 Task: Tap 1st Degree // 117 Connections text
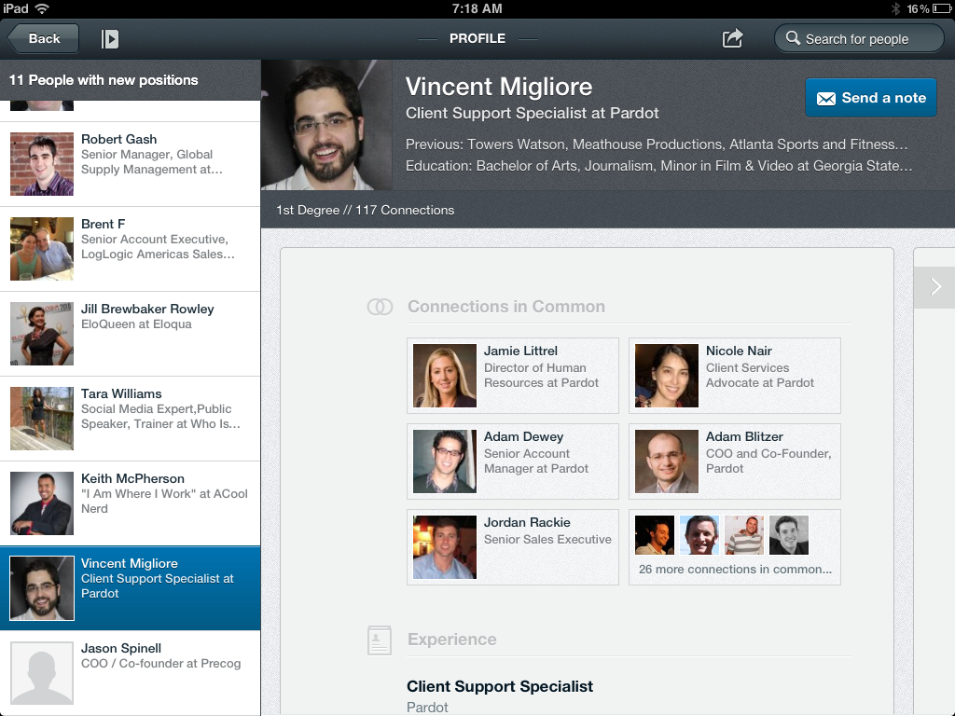coord(365,210)
